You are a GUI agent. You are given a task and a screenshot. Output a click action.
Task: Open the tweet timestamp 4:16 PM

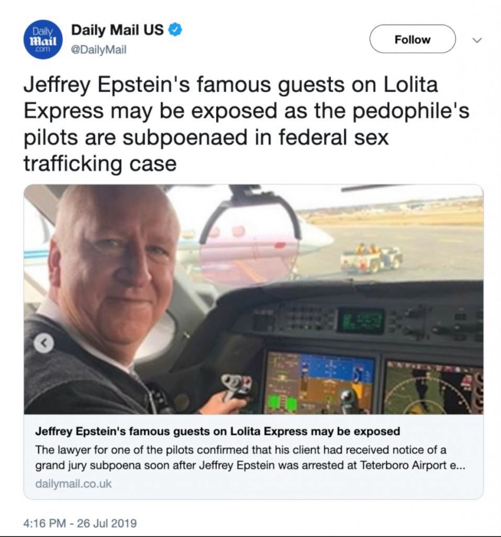[44, 523]
